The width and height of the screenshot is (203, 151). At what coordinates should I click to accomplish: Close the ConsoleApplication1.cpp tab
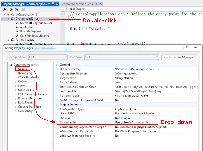click(x=101, y=4)
